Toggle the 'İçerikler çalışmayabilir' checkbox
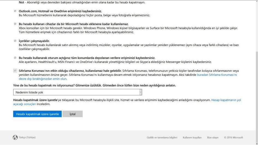Screen dimensions: 258x145 pyautogui.click(x=15, y=41)
